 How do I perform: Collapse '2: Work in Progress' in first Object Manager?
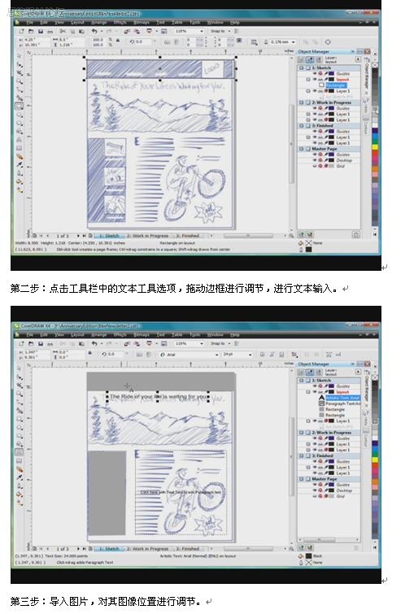(x=301, y=102)
